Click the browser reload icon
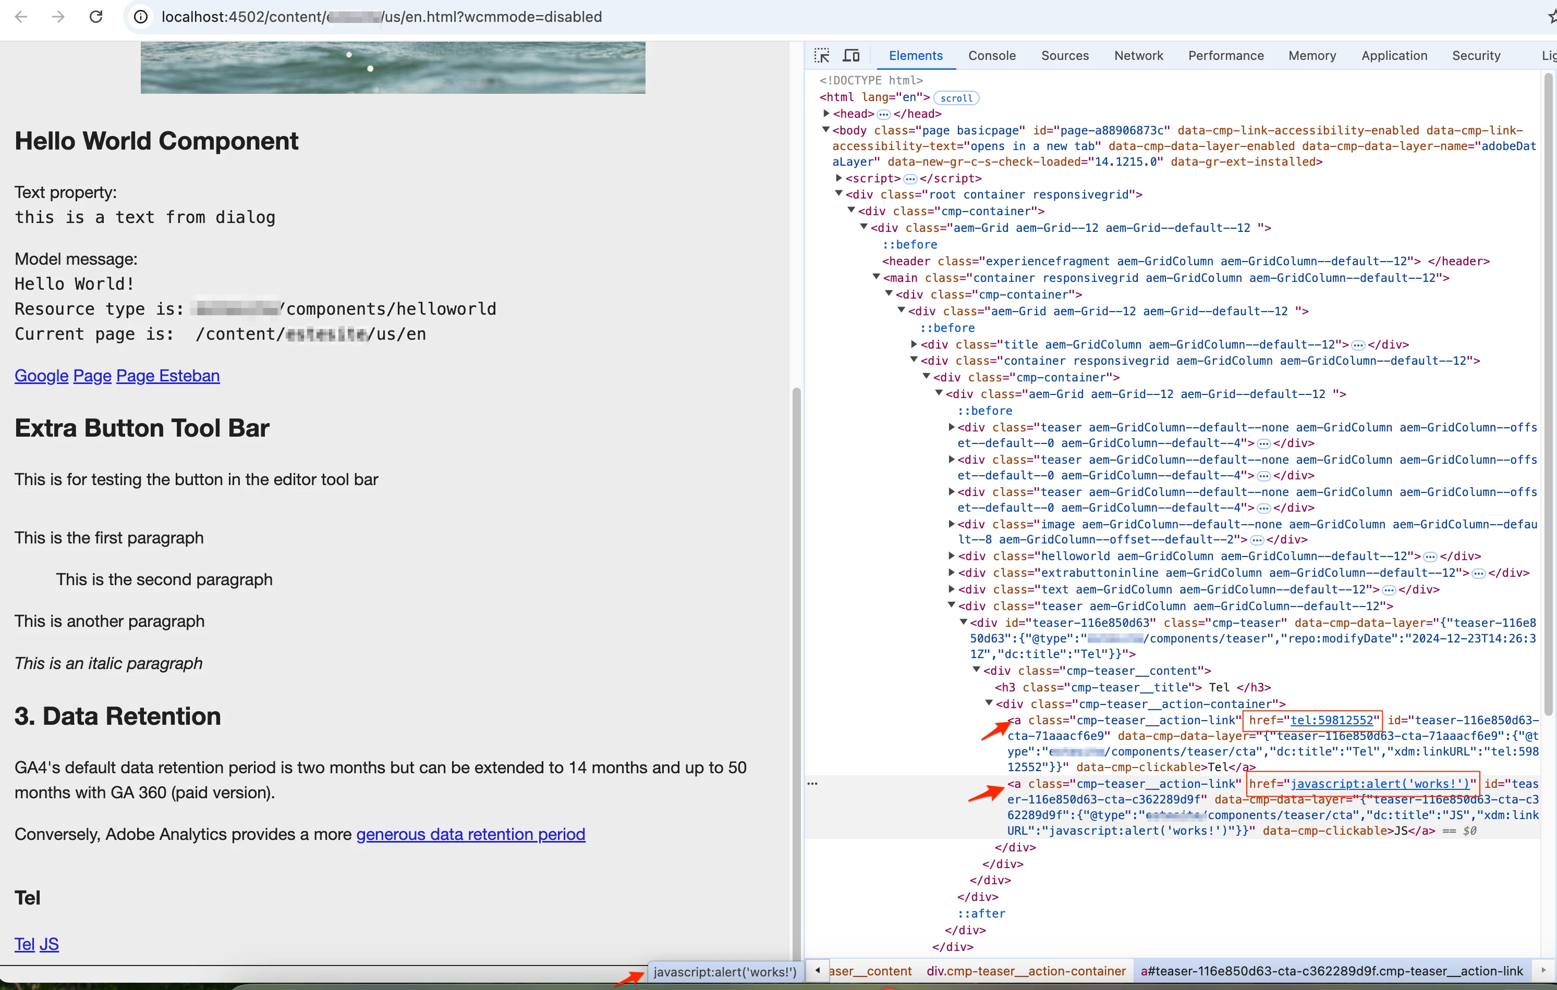The height and width of the screenshot is (990, 1557). point(96,17)
